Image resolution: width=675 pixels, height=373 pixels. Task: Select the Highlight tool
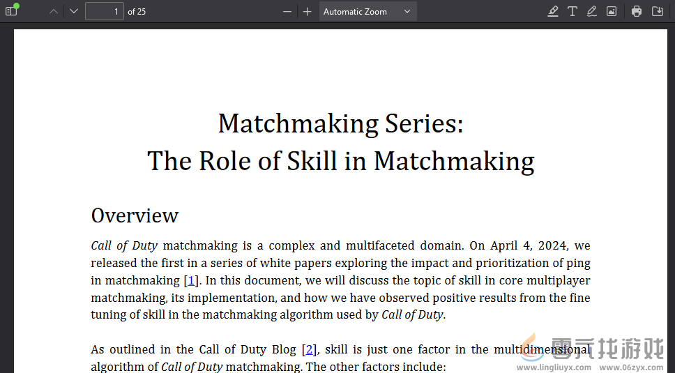553,11
